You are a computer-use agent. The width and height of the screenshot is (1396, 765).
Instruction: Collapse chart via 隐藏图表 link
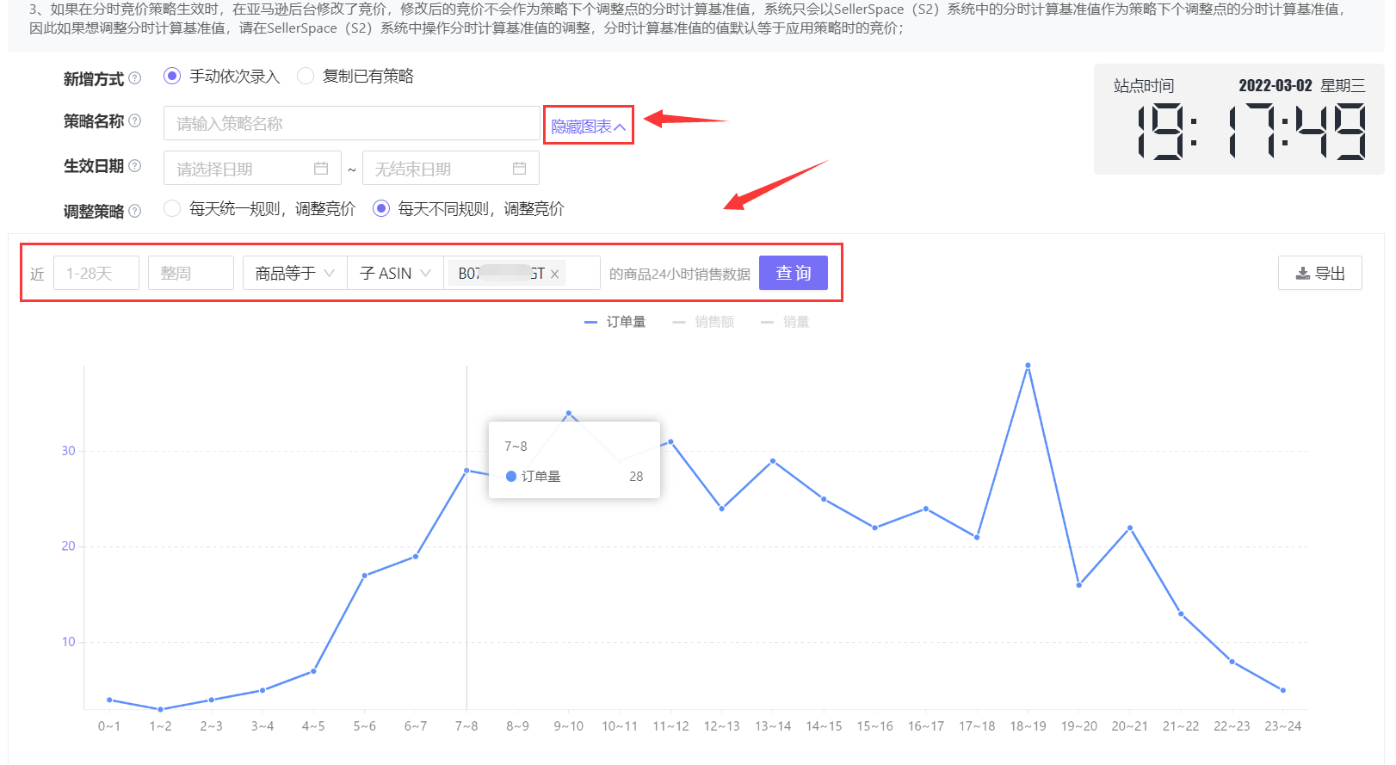pyautogui.click(x=589, y=126)
